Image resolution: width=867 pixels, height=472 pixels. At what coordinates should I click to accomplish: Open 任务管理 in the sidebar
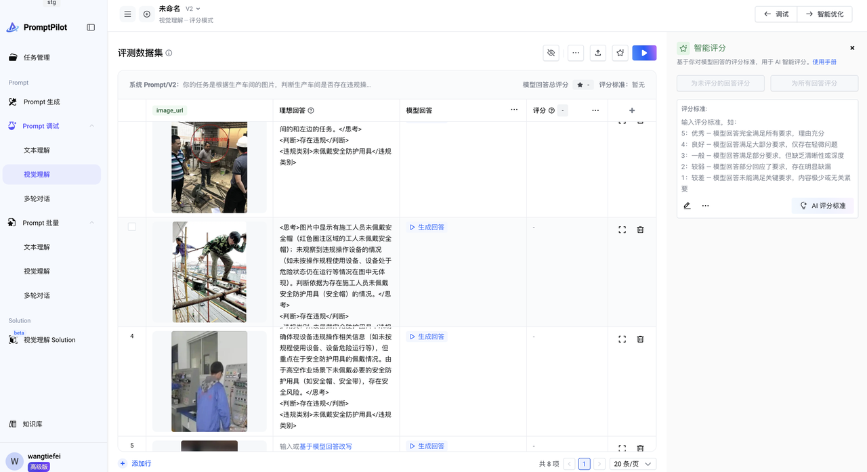point(37,58)
